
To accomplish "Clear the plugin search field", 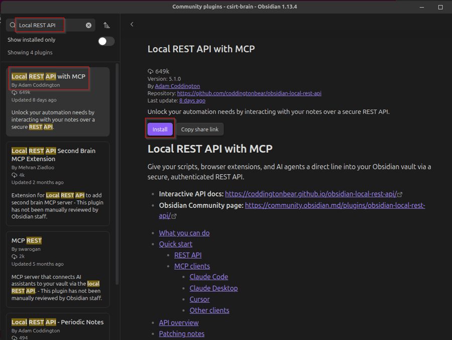I will 88,26.
